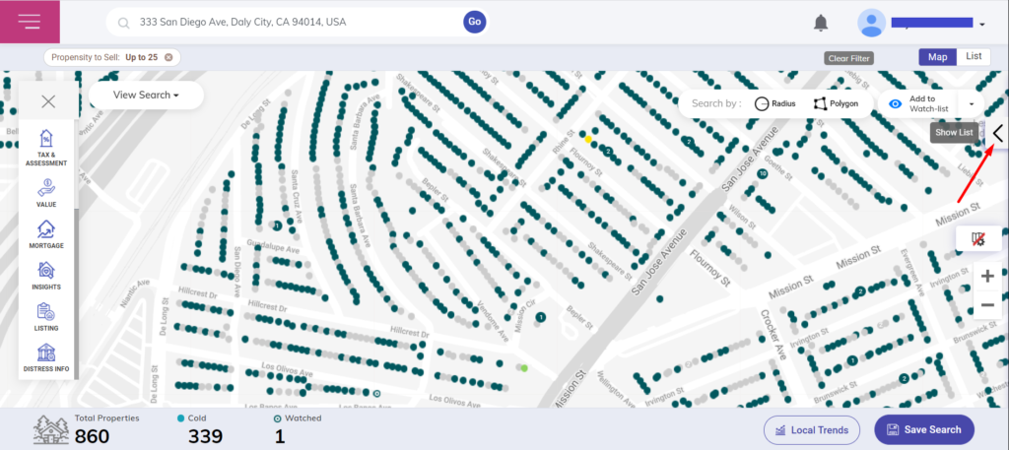Select Radius search mode

point(775,103)
